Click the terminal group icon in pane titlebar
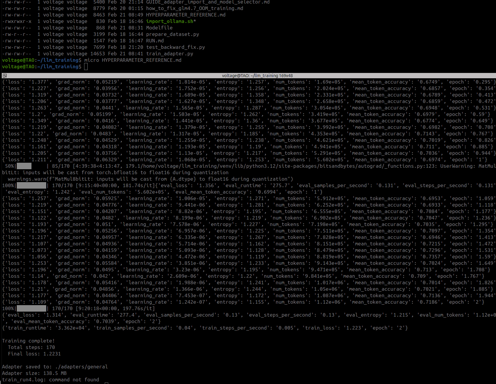Viewport: 496px width, 384px height. point(5,76)
